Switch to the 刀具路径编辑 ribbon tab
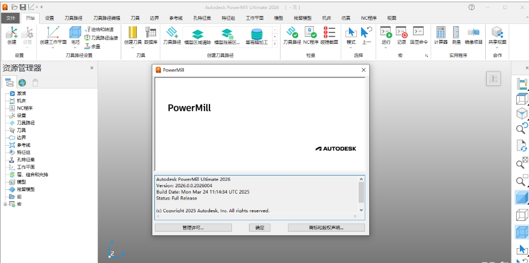529x263 pixels. 106,18
